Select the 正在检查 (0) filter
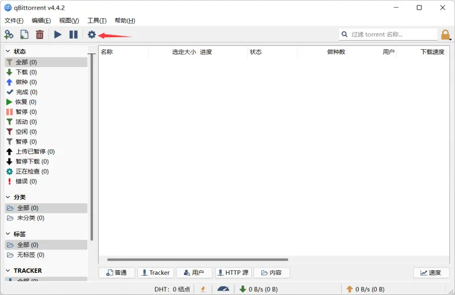Screen dimensions: 455x295 click(x=46, y=171)
